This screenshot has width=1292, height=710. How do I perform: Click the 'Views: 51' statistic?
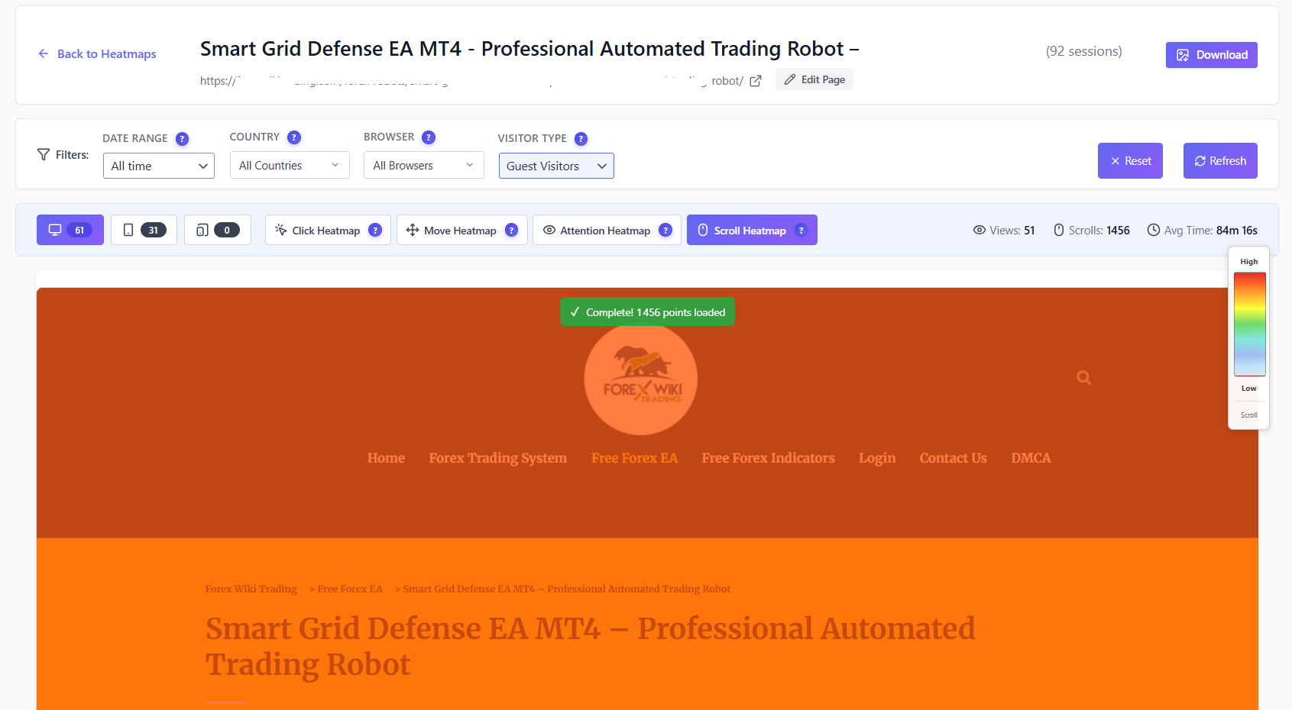(x=1004, y=230)
